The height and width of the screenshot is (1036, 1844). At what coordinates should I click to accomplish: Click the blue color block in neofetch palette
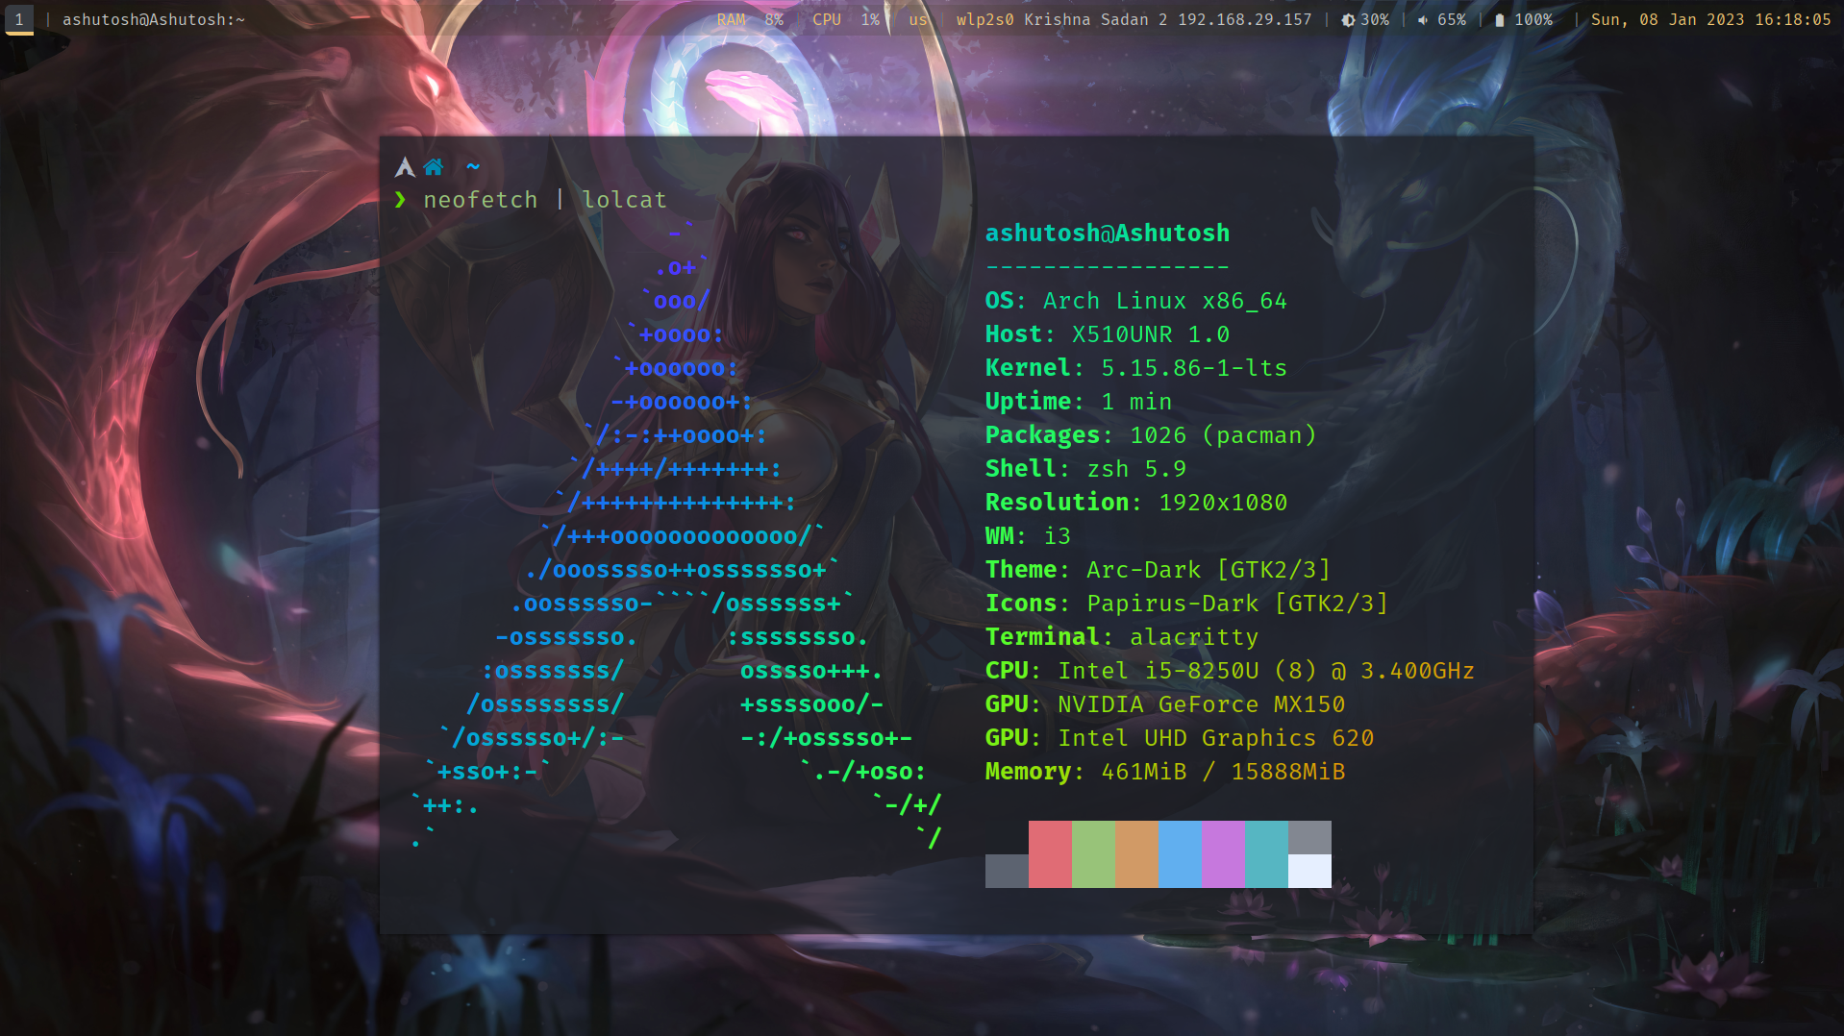click(x=1180, y=853)
